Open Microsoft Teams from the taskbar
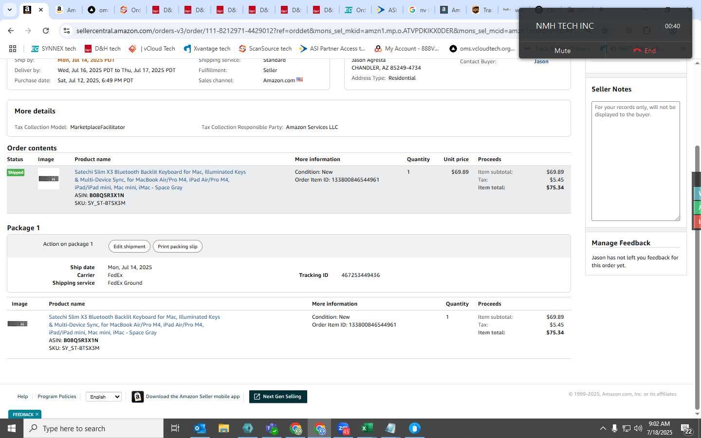 (x=272, y=428)
